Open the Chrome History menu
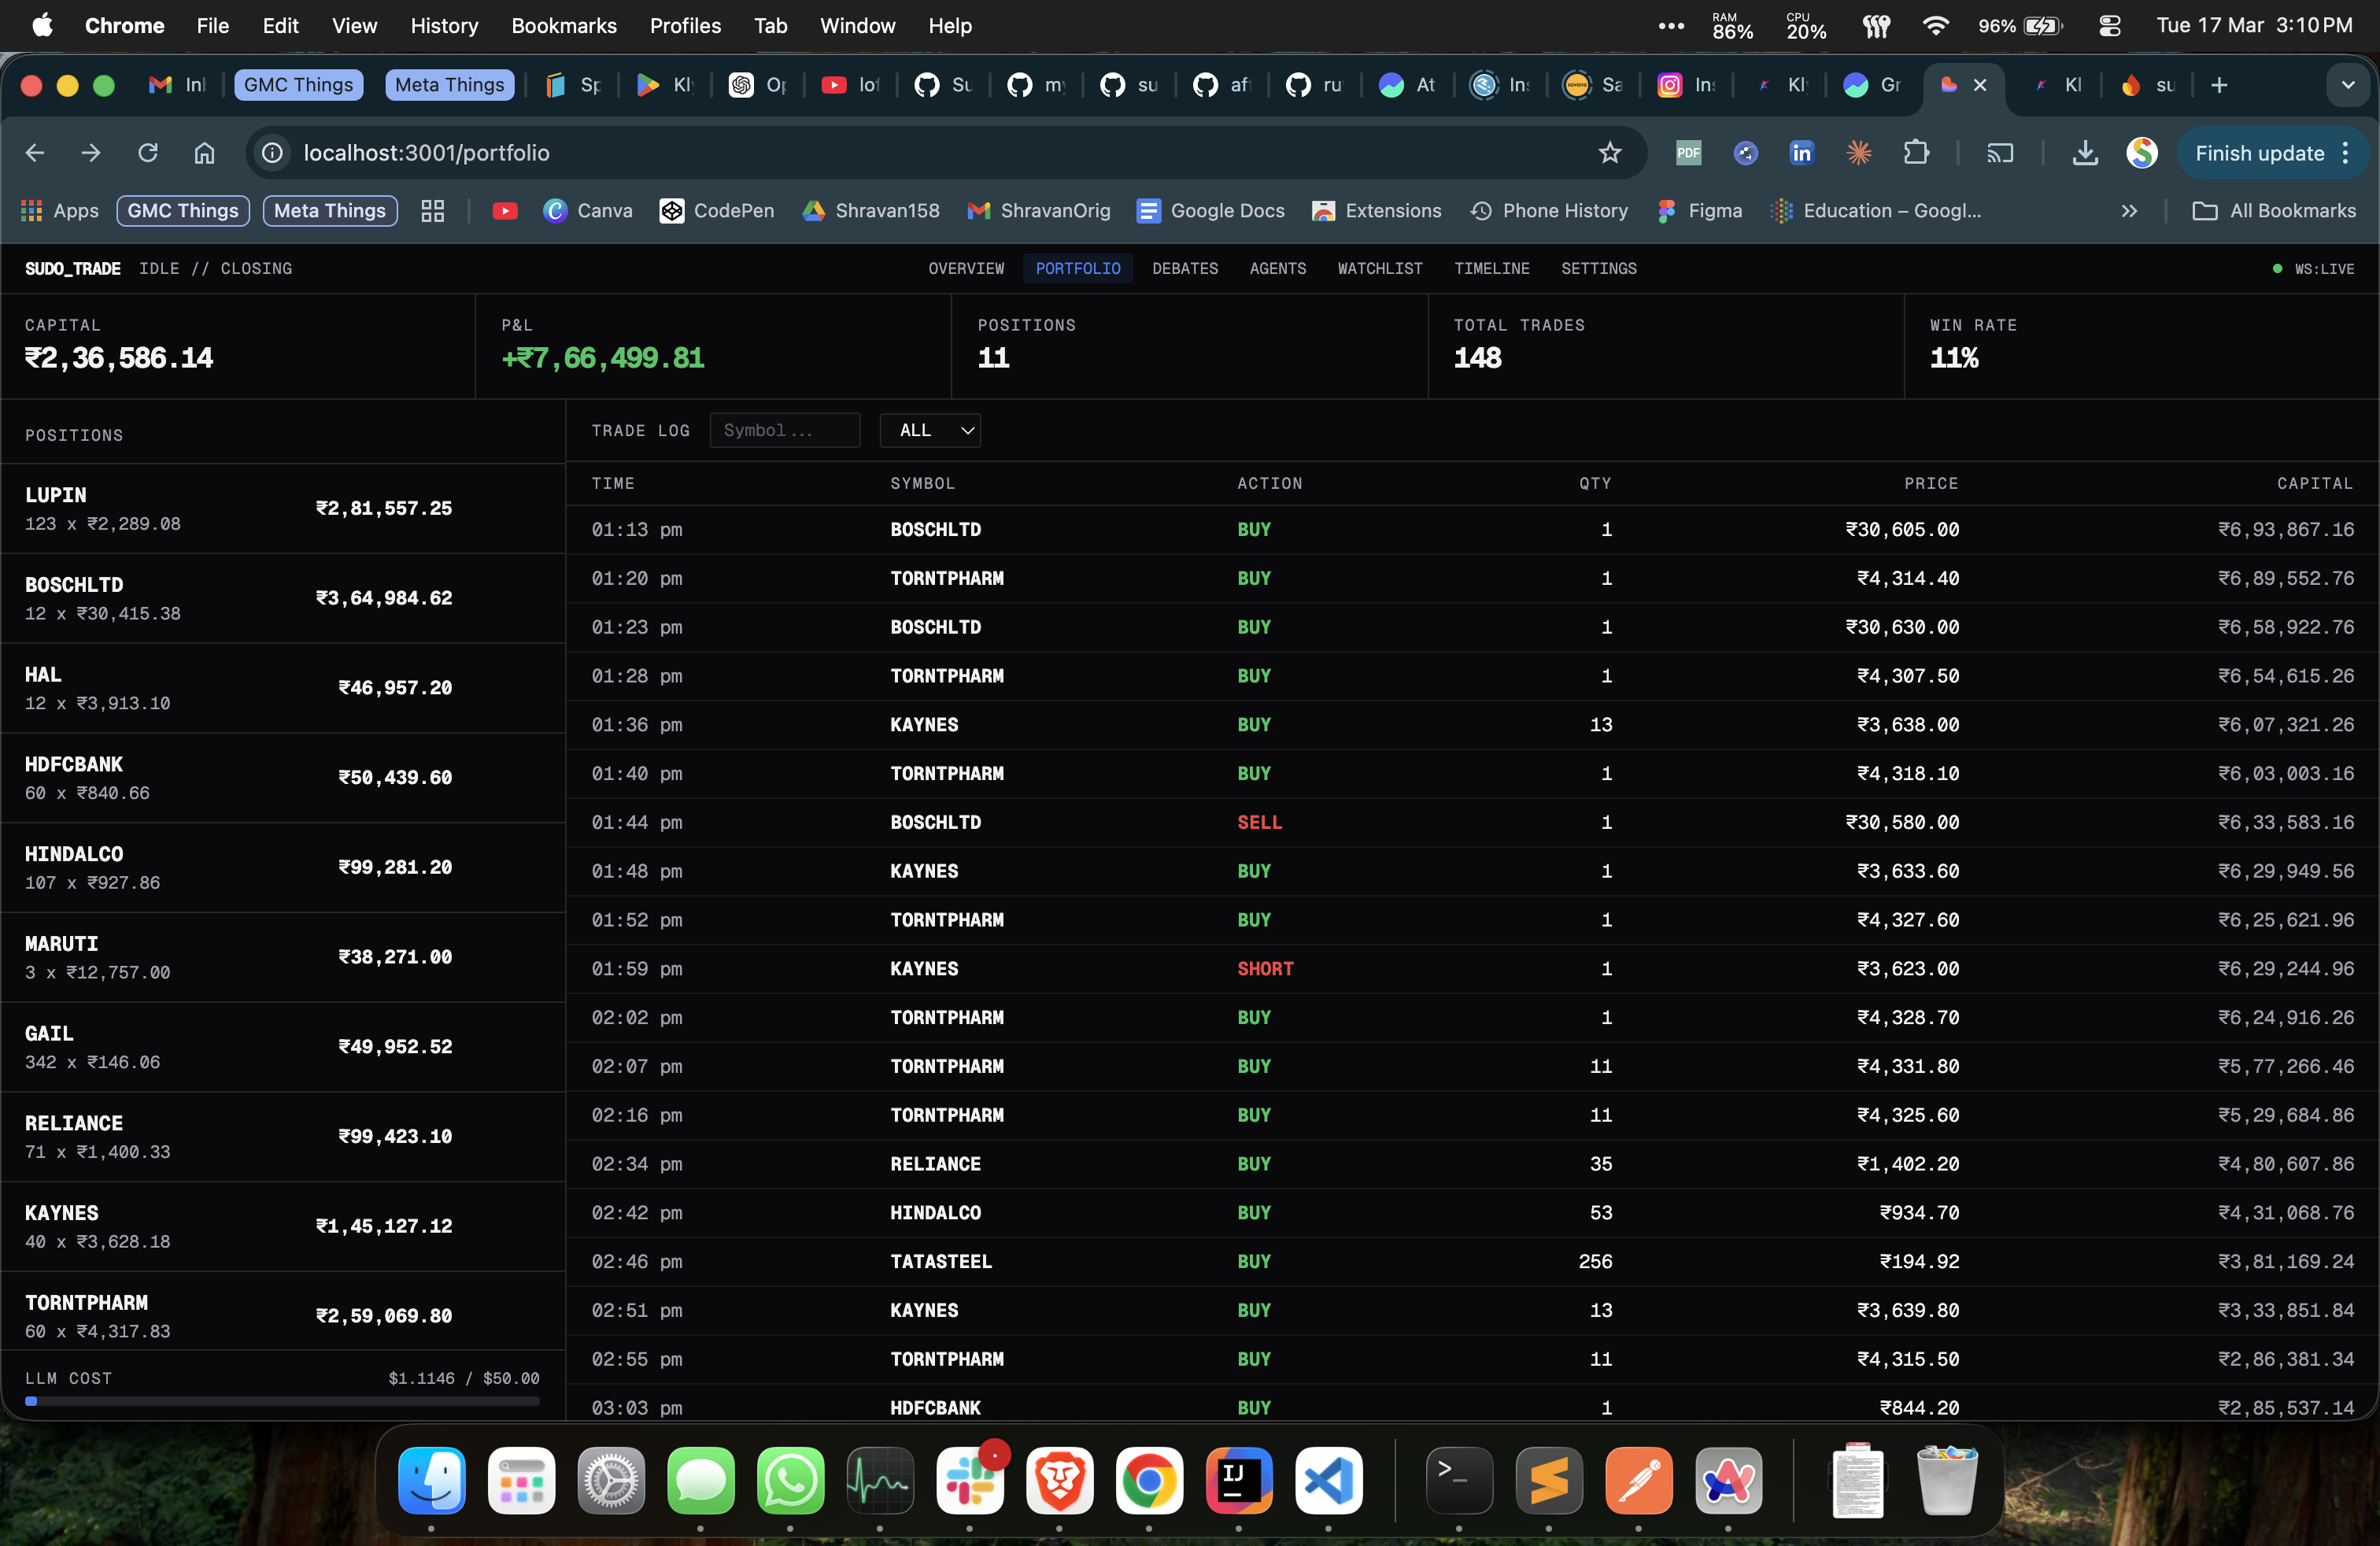 [444, 26]
